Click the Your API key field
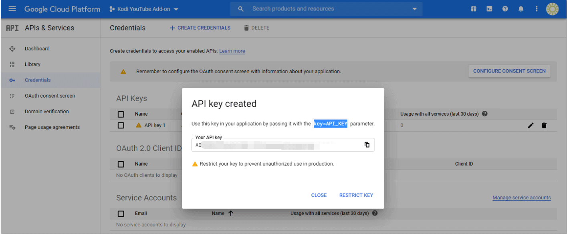 (283, 145)
